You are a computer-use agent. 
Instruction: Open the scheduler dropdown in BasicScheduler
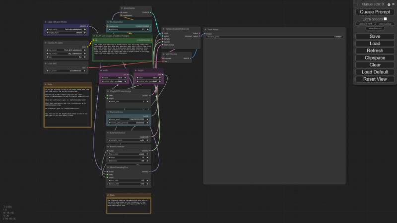129,154
